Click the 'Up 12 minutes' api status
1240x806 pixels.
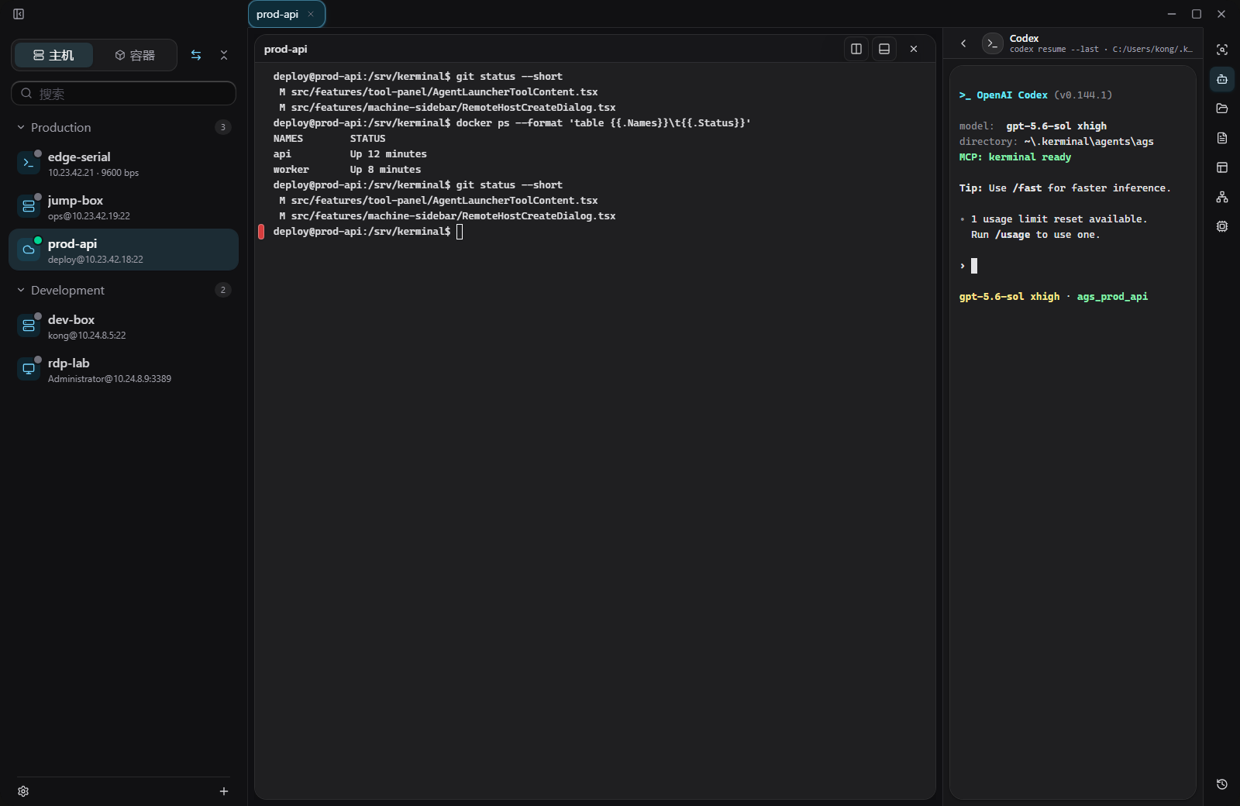[x=388, y=154]
